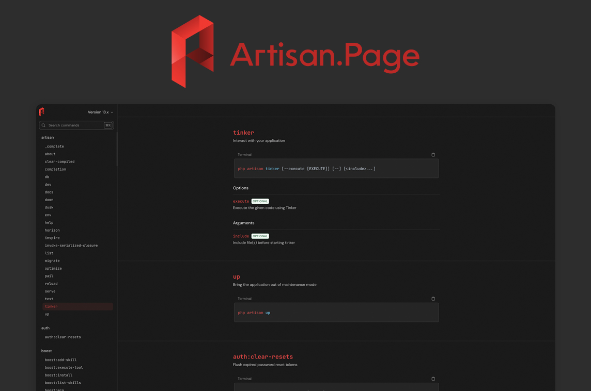The width and height of the screenshot is (591, 391).
Task: Copy the up terminal command
Action: click(433, 299)
